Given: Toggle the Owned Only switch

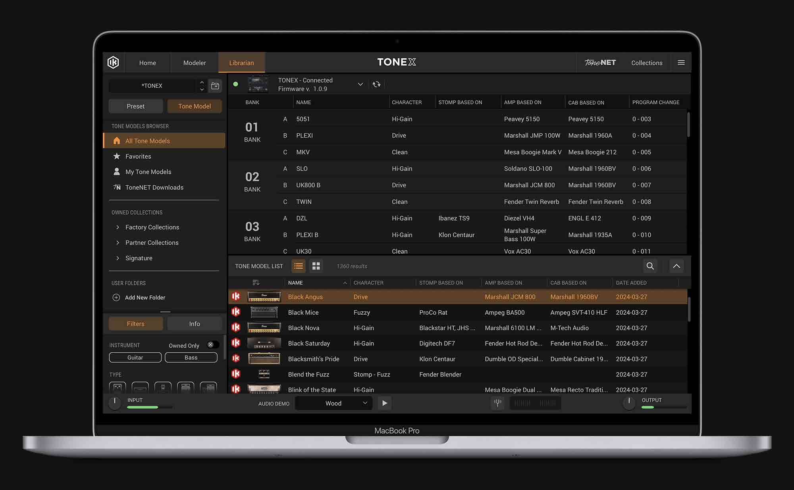Looking at the screenshot, I should (213, 345).
